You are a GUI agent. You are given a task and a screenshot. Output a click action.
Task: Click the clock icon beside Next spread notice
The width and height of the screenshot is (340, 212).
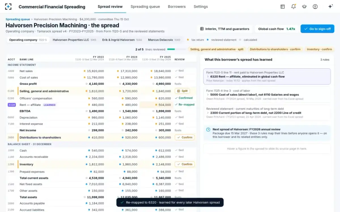point(208,129)
